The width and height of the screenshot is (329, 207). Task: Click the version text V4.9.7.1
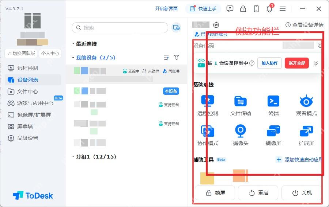tap(14, 9)
